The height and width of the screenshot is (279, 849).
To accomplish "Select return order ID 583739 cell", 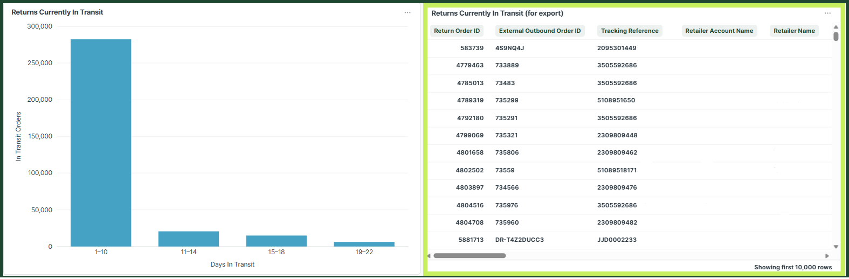I will click(x=472, y=48).
